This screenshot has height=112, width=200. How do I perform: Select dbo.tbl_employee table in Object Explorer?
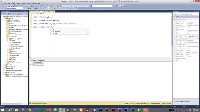(18, 46)
